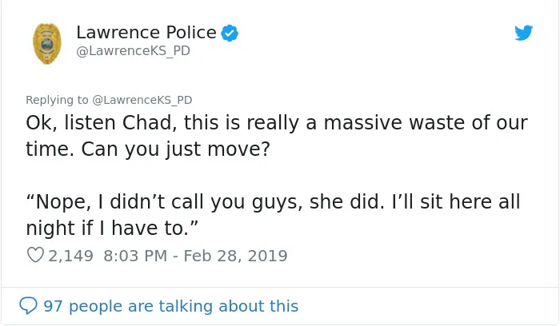Click the Feb 28, 2019 date

point(235,256)
